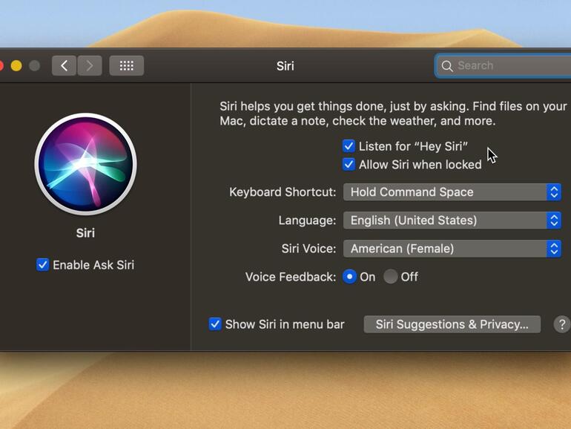The width and height of the screenshot is (571, 429).
Task: Open the Siri Voice dropdown
Action: tap(452, 249)
